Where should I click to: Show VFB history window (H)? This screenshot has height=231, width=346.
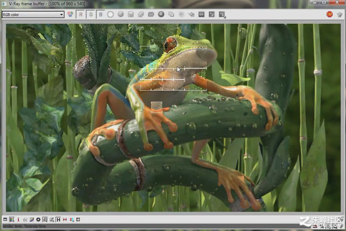click(x=58, y=220)
